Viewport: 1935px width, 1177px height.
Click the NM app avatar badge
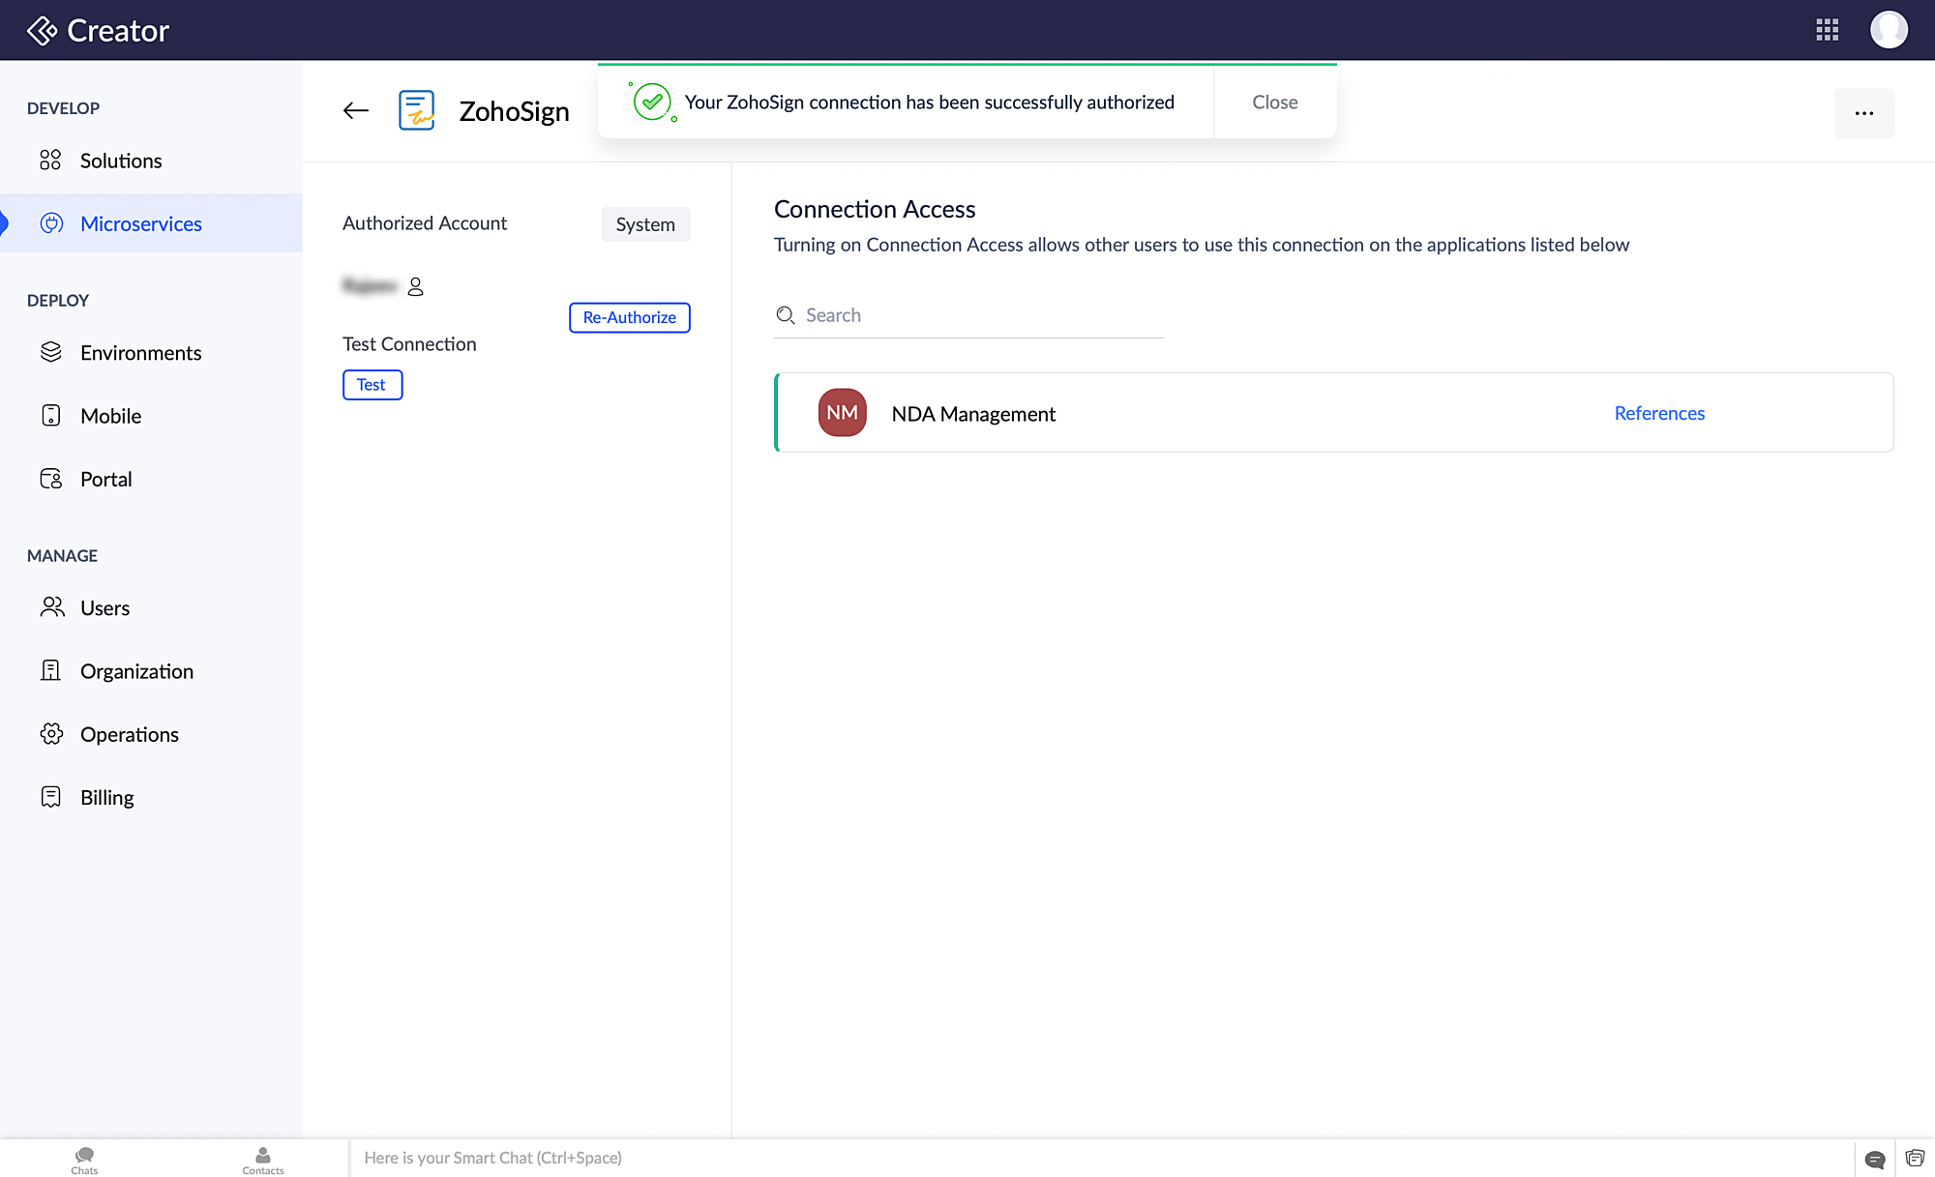coord(842,413)
